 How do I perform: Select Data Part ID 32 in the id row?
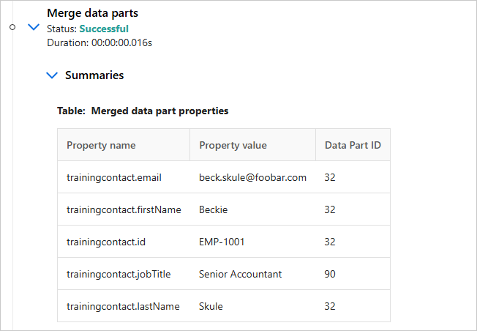(x=353, y=242)
